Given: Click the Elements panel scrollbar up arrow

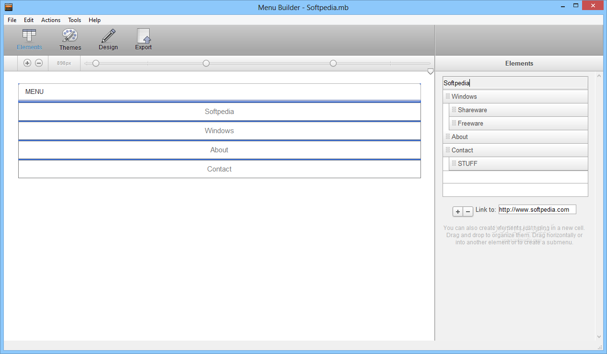Looking at the screenshot, I should pos(599,76).
